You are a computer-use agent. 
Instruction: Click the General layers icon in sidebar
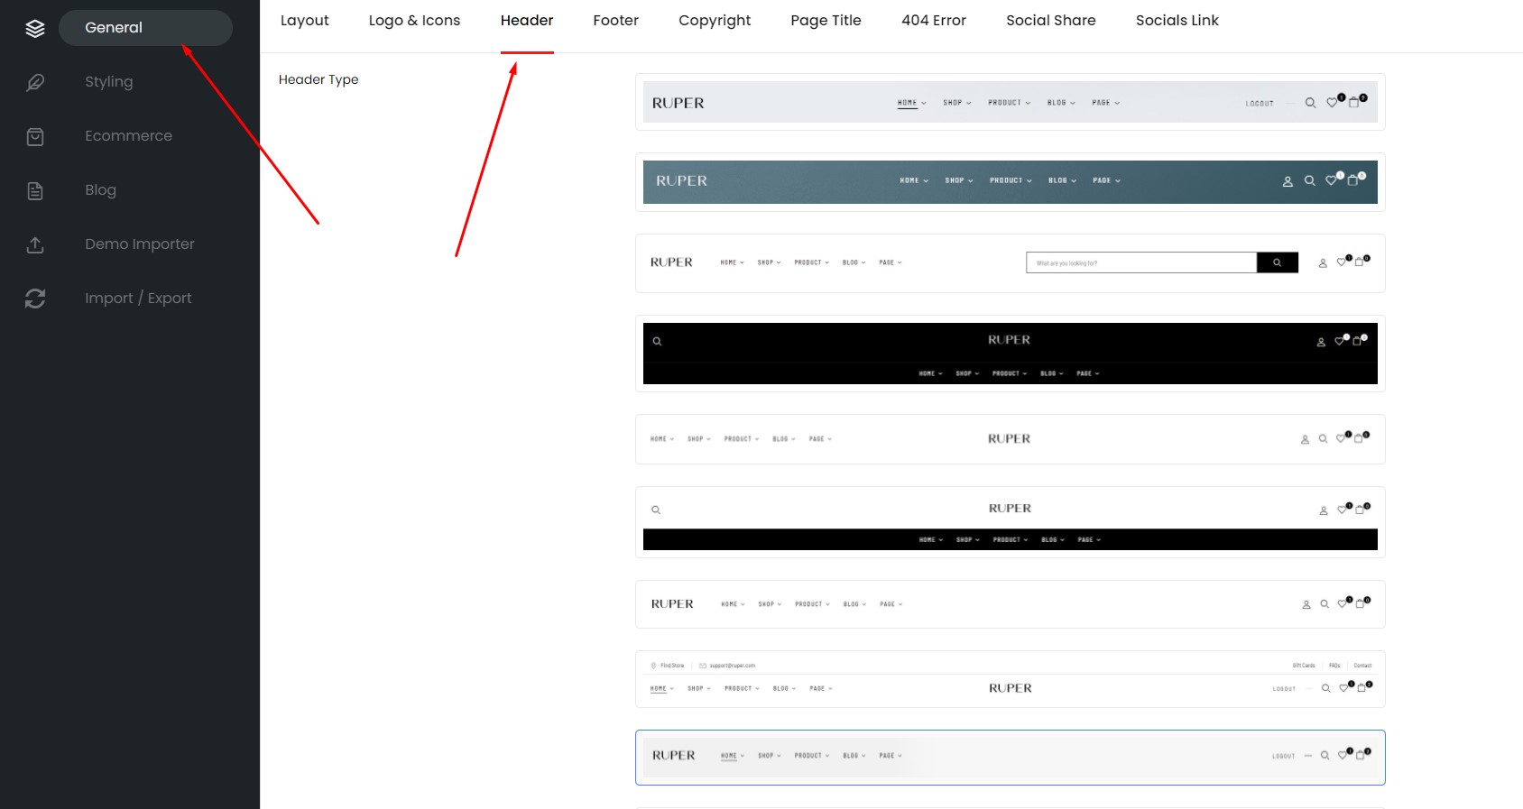point(35,28)
